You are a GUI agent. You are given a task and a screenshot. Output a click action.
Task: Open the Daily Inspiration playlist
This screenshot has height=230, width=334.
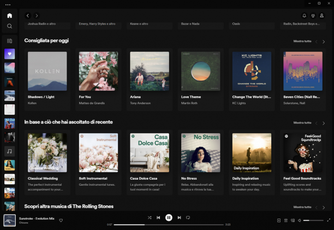pos(252,162)
